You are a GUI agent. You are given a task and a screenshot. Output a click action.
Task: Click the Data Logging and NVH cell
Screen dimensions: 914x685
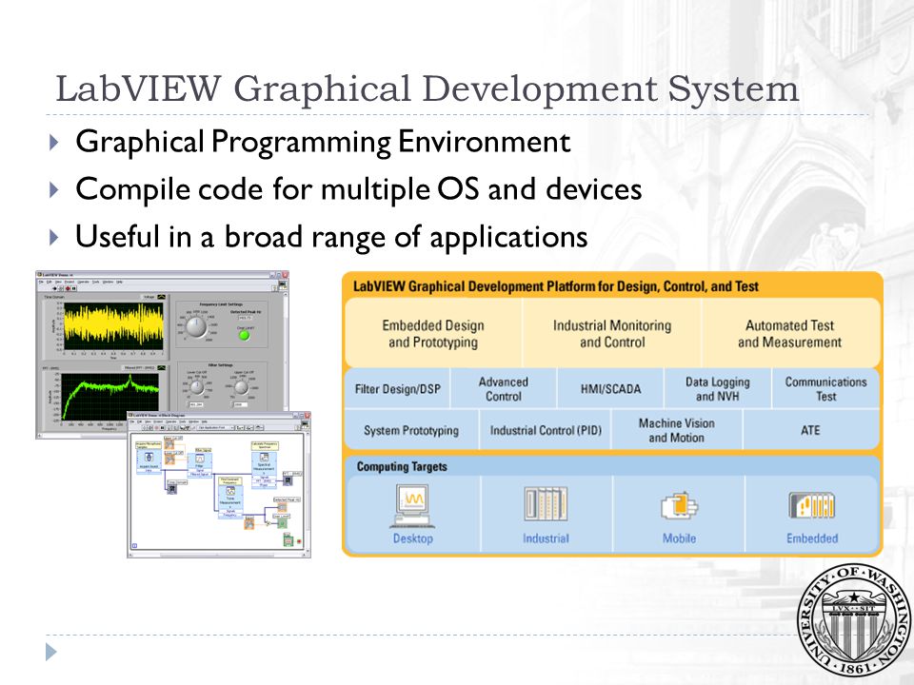point(718,388)
